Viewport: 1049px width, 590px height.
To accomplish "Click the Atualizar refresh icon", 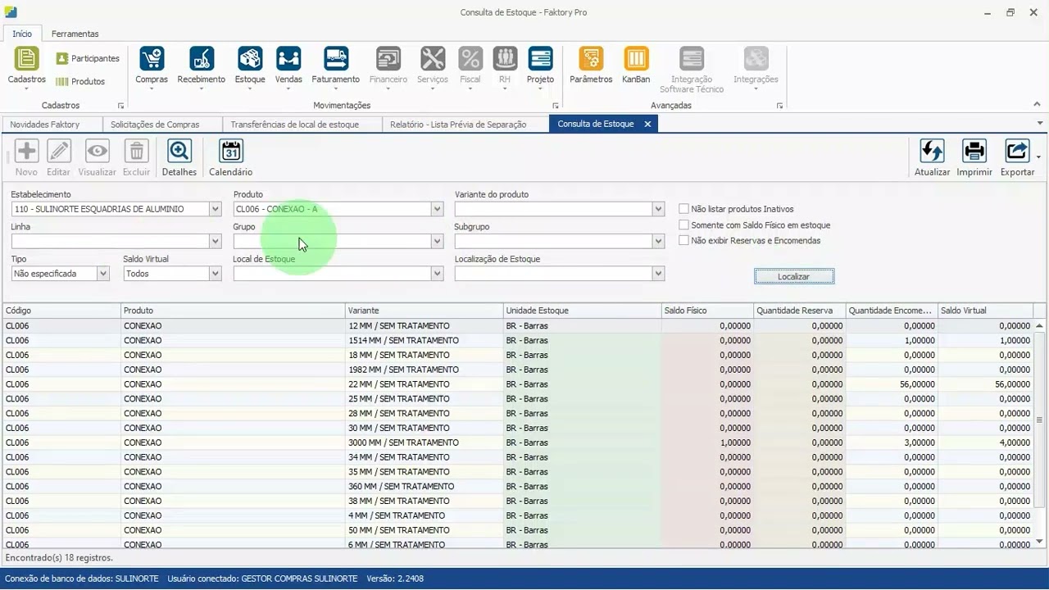I will 932,152.
